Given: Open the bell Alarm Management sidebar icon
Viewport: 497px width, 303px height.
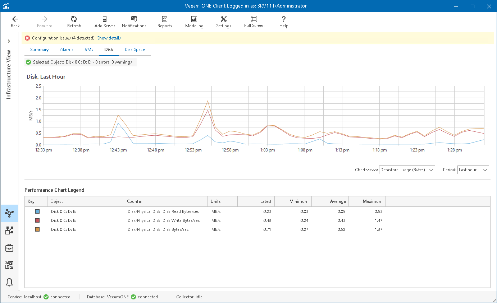Looking at the screenshot, I should (x=9, y=283).
